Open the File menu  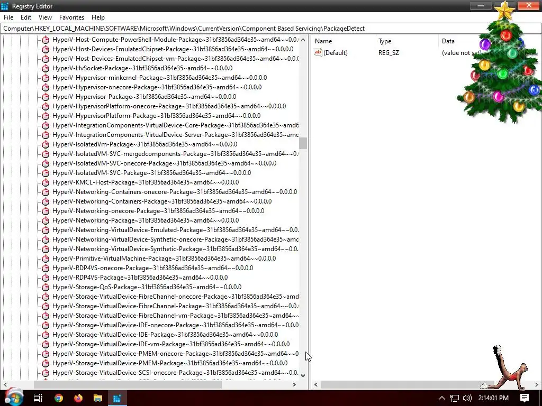[x=8, y=17]
